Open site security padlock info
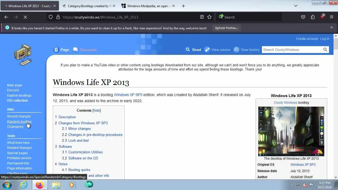Screen dimensions: 338x190 tap(58, 17)
